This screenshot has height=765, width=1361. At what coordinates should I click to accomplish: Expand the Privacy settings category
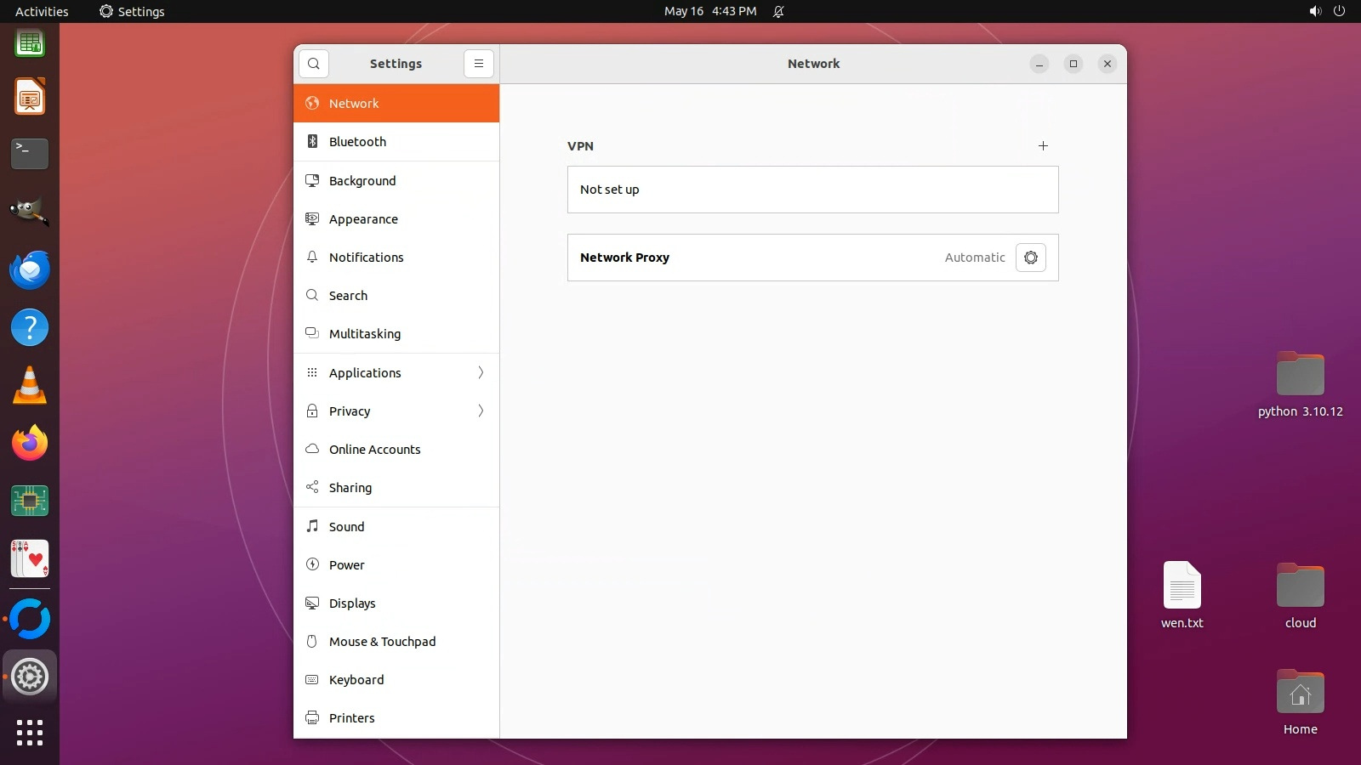pyautogui.click(x=396, y=411)
